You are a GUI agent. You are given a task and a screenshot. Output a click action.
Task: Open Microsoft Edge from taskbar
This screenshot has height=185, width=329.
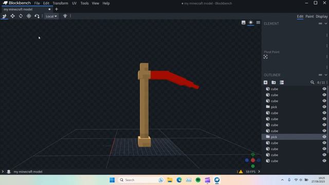[x=179, y=180]
